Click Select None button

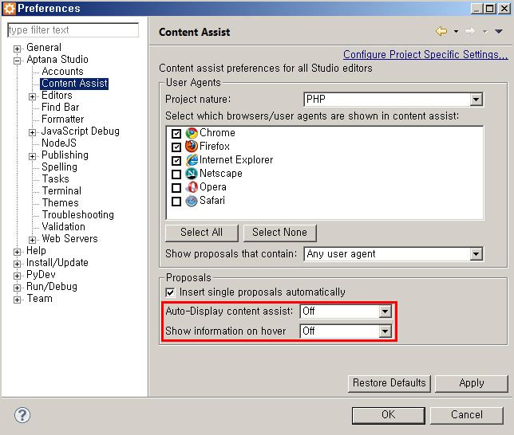(279, 233)
